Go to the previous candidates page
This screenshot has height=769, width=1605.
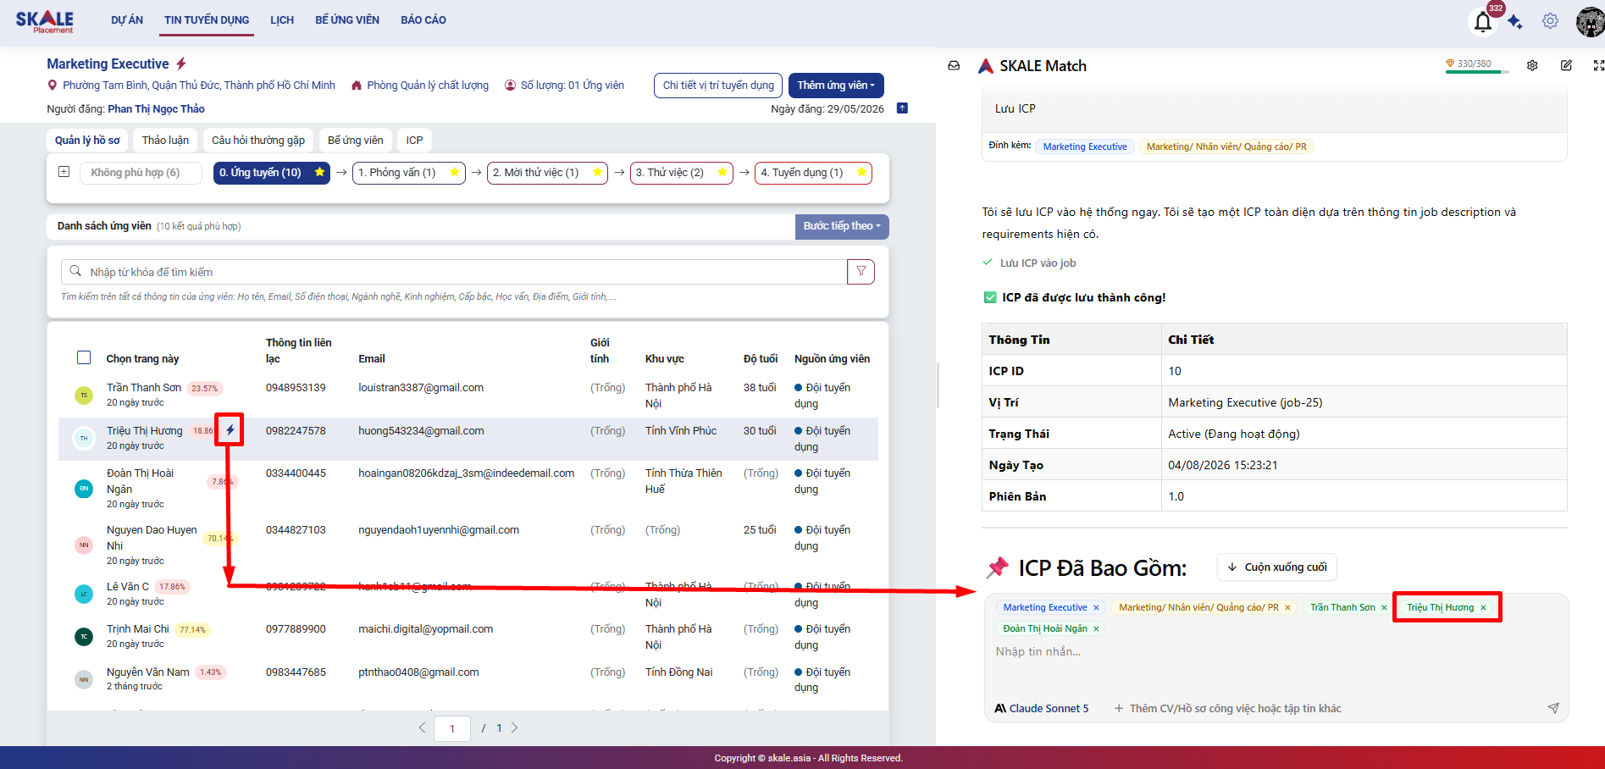tap(422, 728)
